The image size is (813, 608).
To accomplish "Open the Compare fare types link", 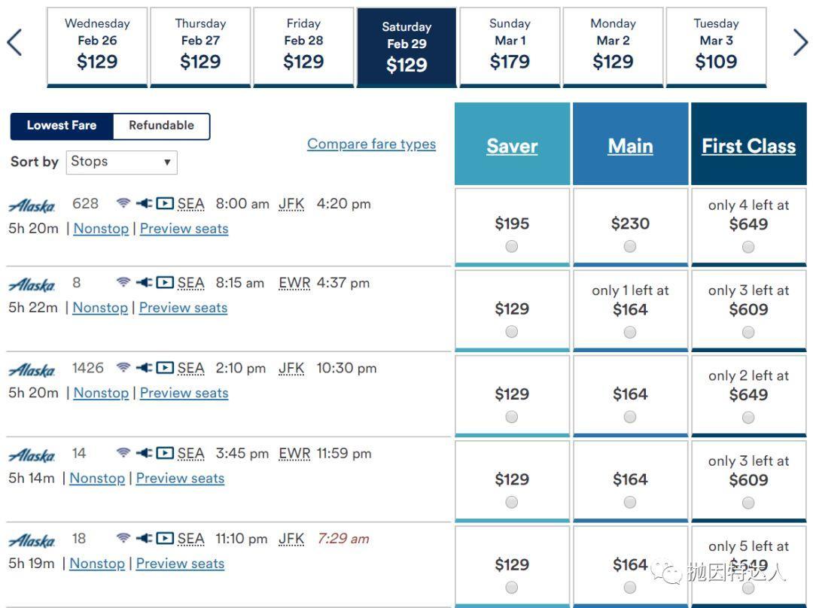I will [x=371, y=144].
